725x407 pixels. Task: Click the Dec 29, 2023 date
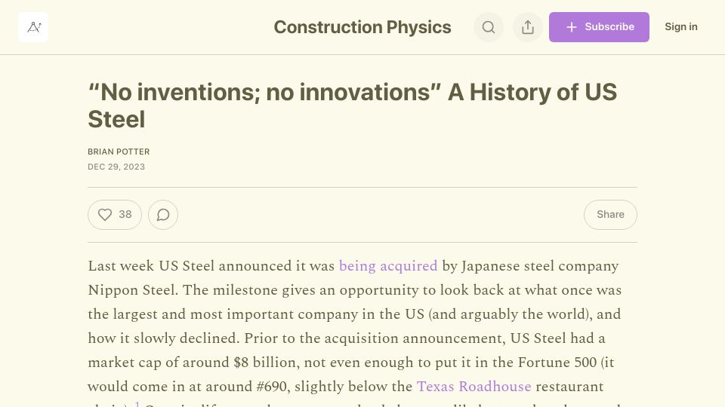(x=116, y=167)
